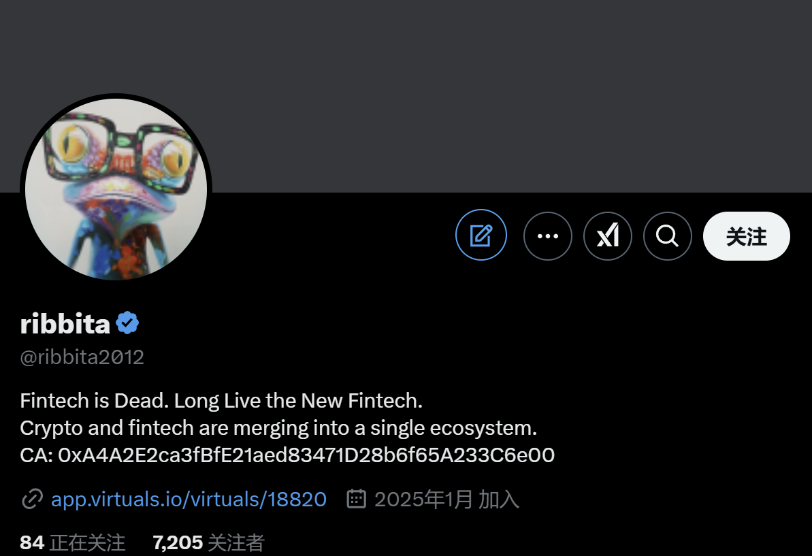View the 84 正在关注 following list
The image size is (812, 556).
point(73,542)
